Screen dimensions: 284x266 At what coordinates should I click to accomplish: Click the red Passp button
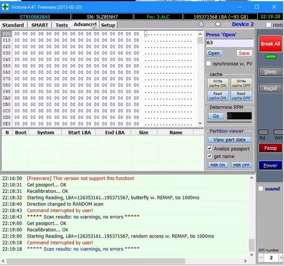coord(270,148)
